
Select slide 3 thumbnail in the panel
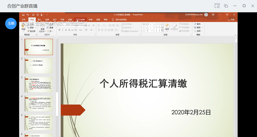pyautogui.click(x=39, y=84)
